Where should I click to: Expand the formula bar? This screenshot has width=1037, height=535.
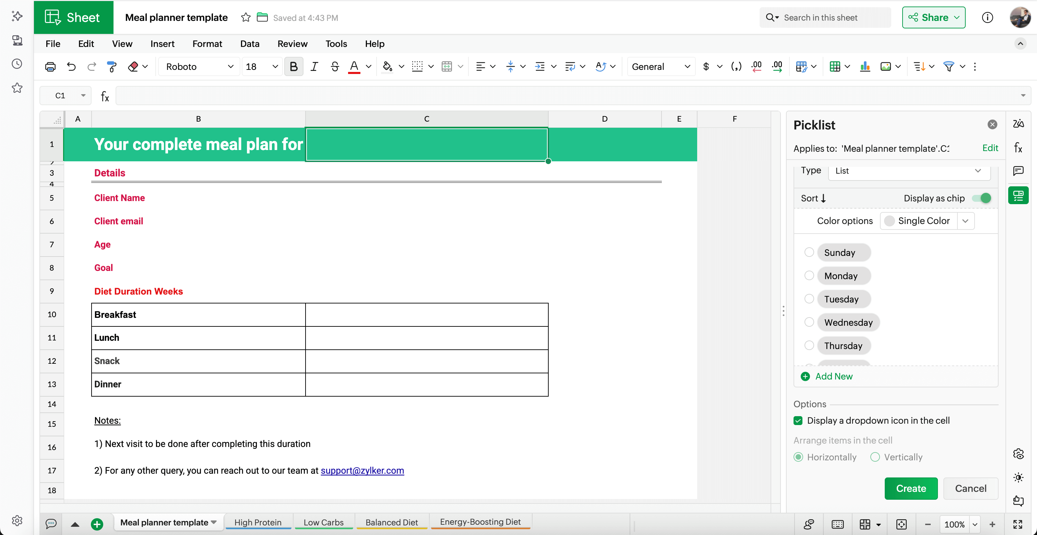1023,96
